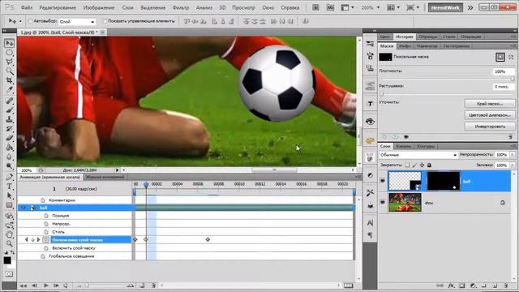Select the Paint Bucket tool
Screen dimensions: 519x292
9,148
